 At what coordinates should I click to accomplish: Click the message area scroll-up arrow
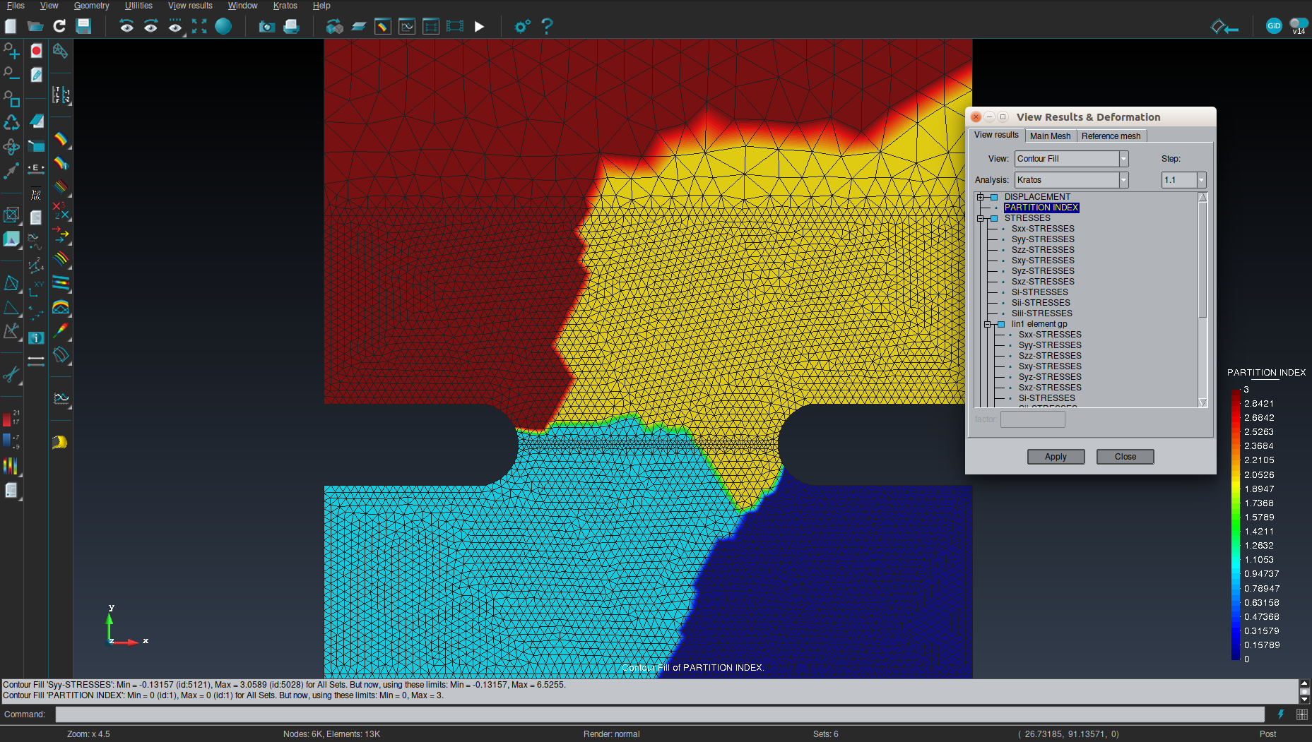point(1304,683)
